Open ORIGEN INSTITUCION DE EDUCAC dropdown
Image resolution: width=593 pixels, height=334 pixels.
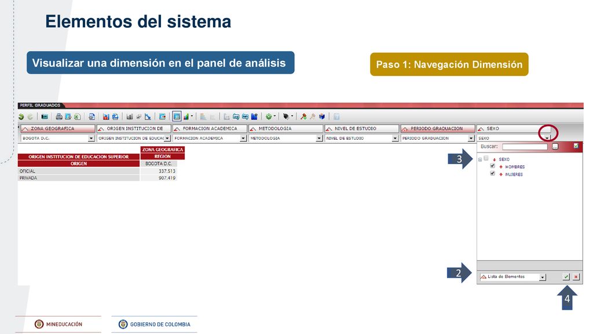(167, 139)
